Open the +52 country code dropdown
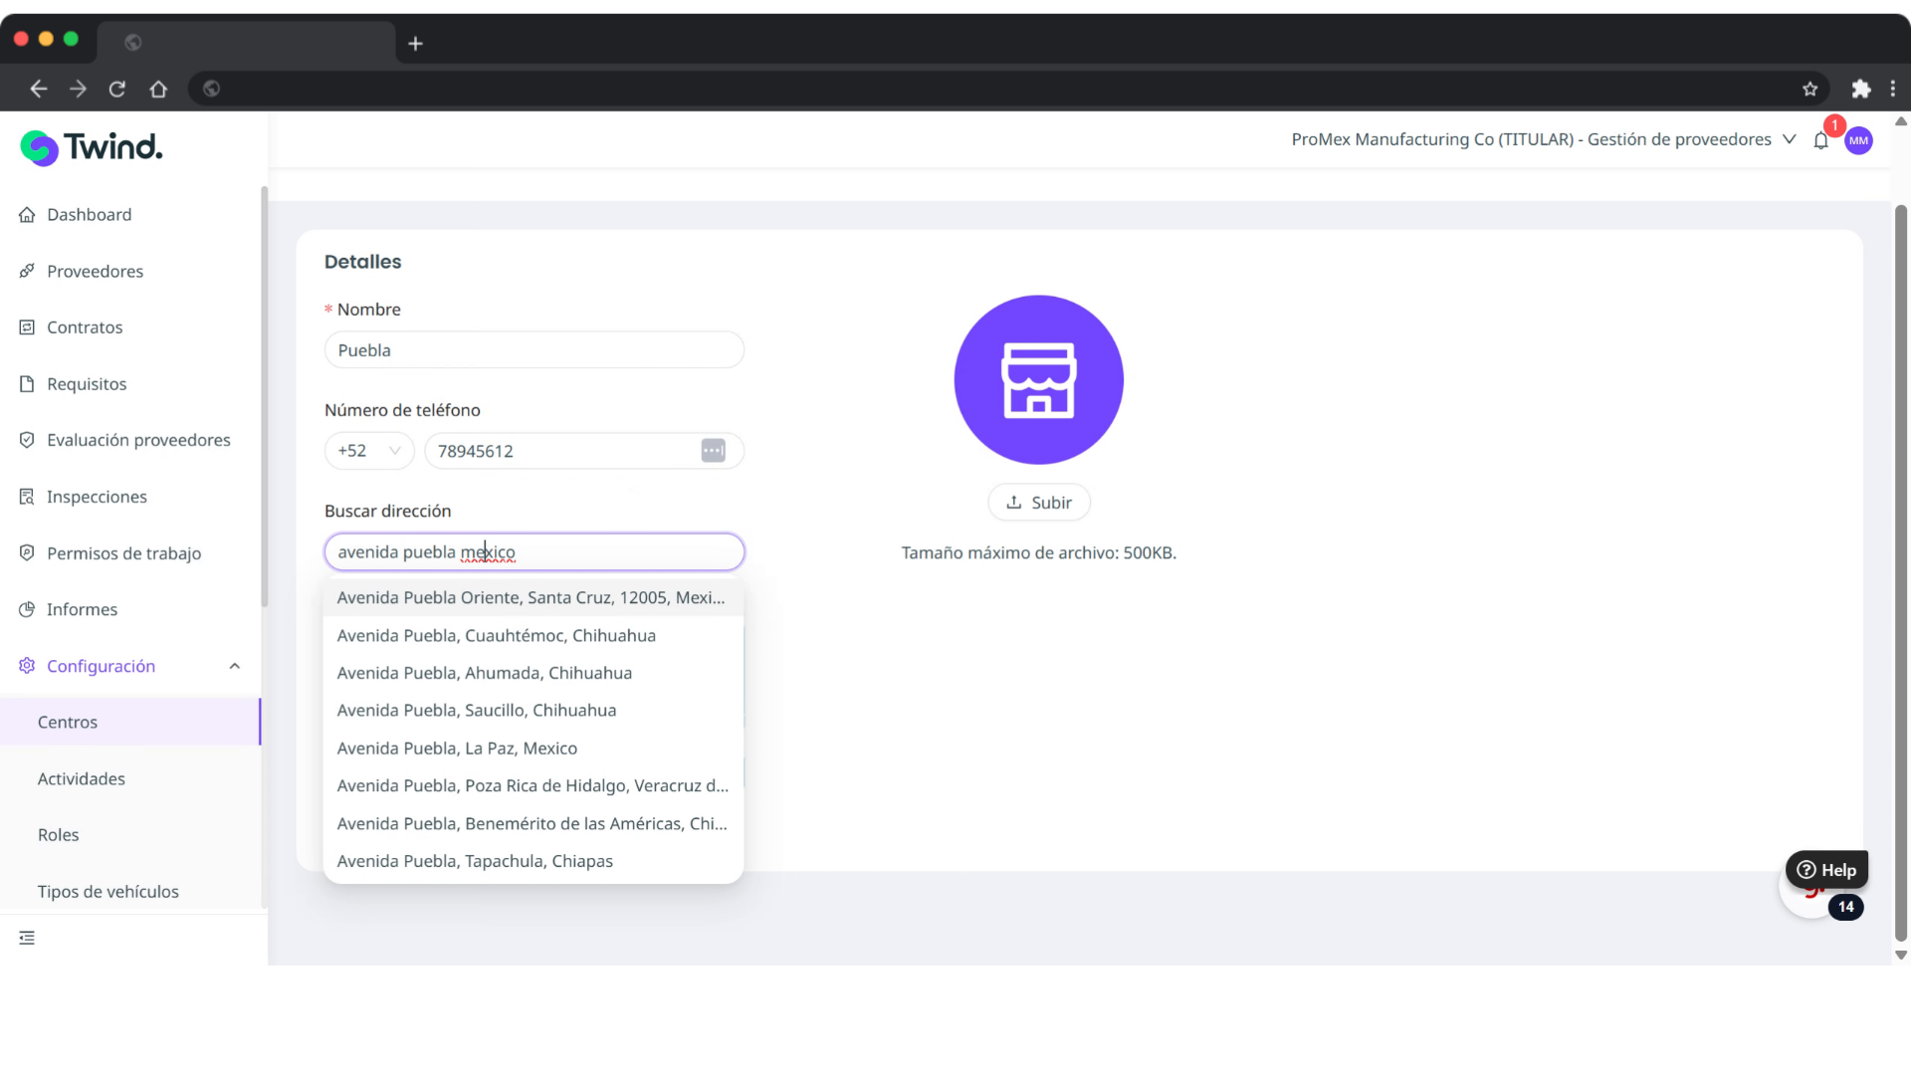 pyautogui.click(x=368, y=451)
